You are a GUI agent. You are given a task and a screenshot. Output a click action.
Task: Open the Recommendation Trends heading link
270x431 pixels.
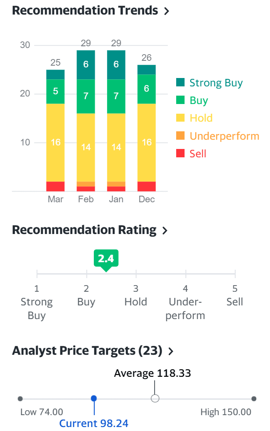coord(85,11)
